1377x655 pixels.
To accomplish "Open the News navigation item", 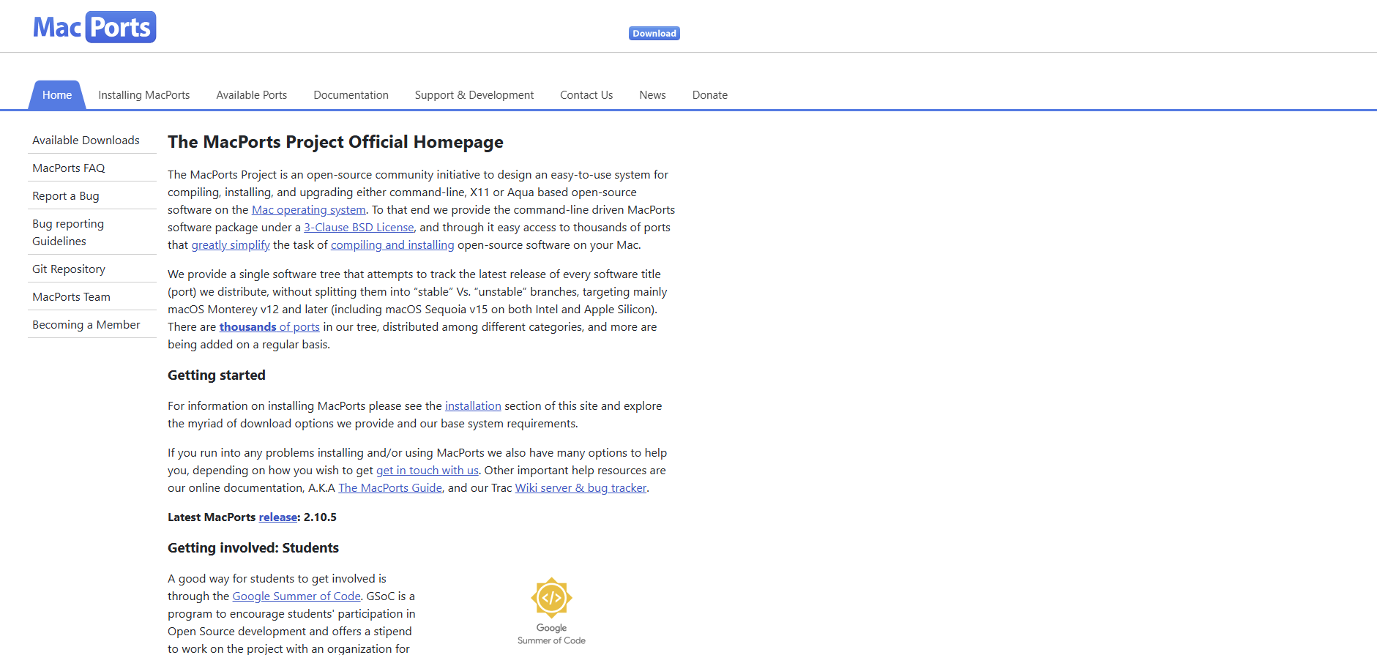I will tap(652, 95).
